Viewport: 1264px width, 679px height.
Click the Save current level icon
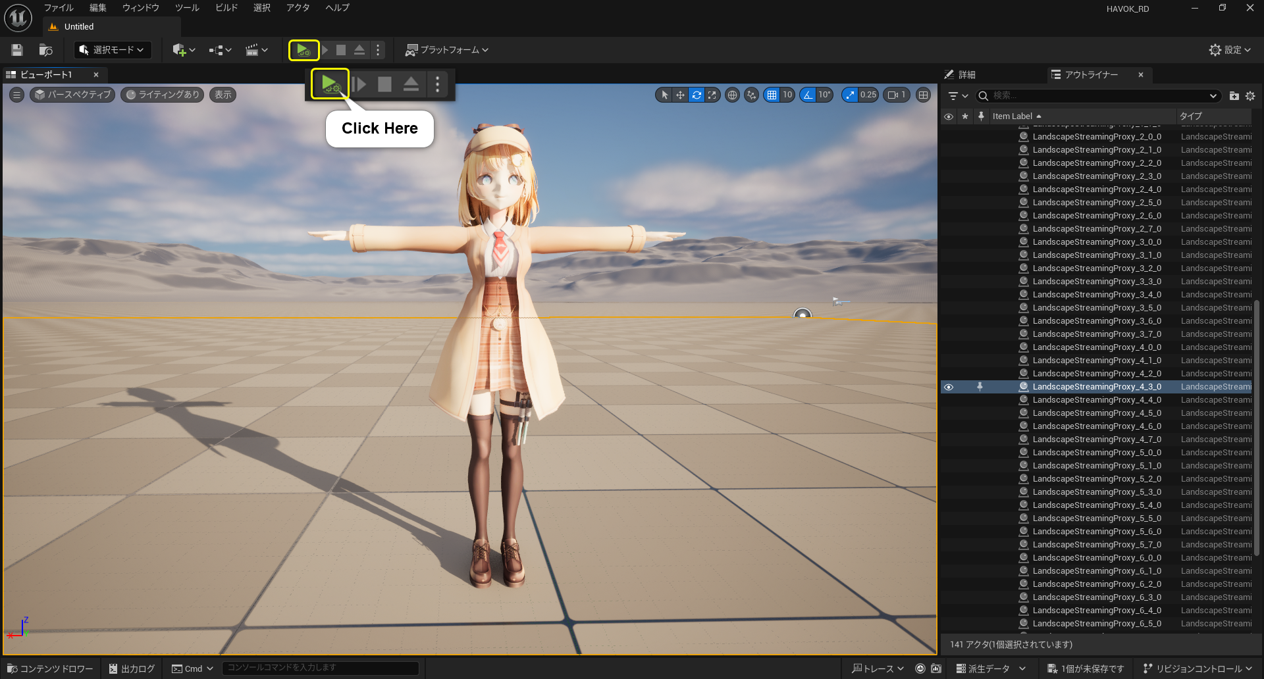(17, 50)
